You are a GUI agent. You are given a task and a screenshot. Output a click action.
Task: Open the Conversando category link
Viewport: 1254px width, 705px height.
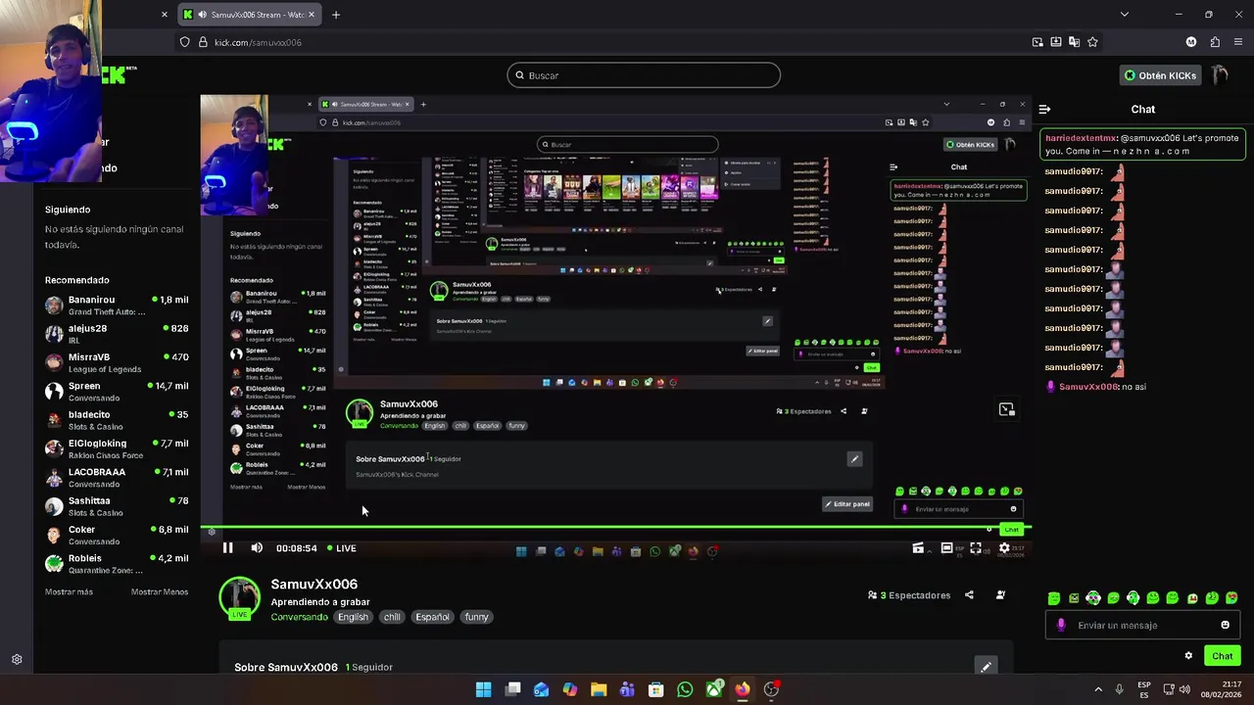pyautogui.click(x=299, y=617)
